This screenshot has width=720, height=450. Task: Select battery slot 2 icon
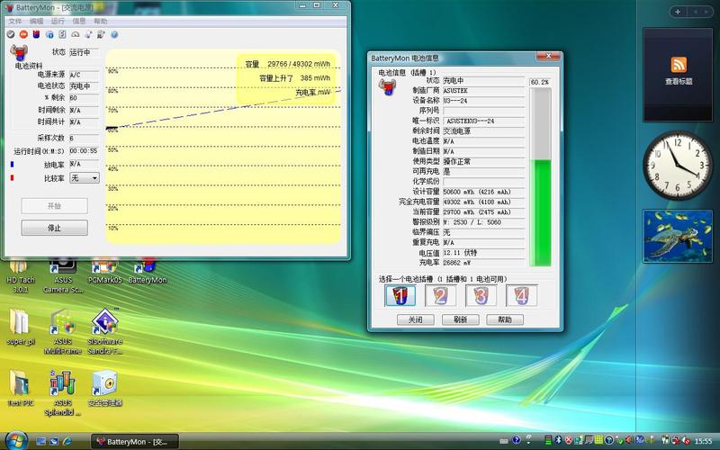pos(440,296)
